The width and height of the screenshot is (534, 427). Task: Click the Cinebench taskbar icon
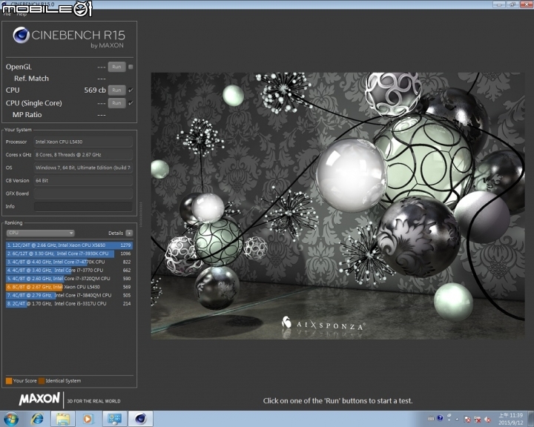click(140, 419)
